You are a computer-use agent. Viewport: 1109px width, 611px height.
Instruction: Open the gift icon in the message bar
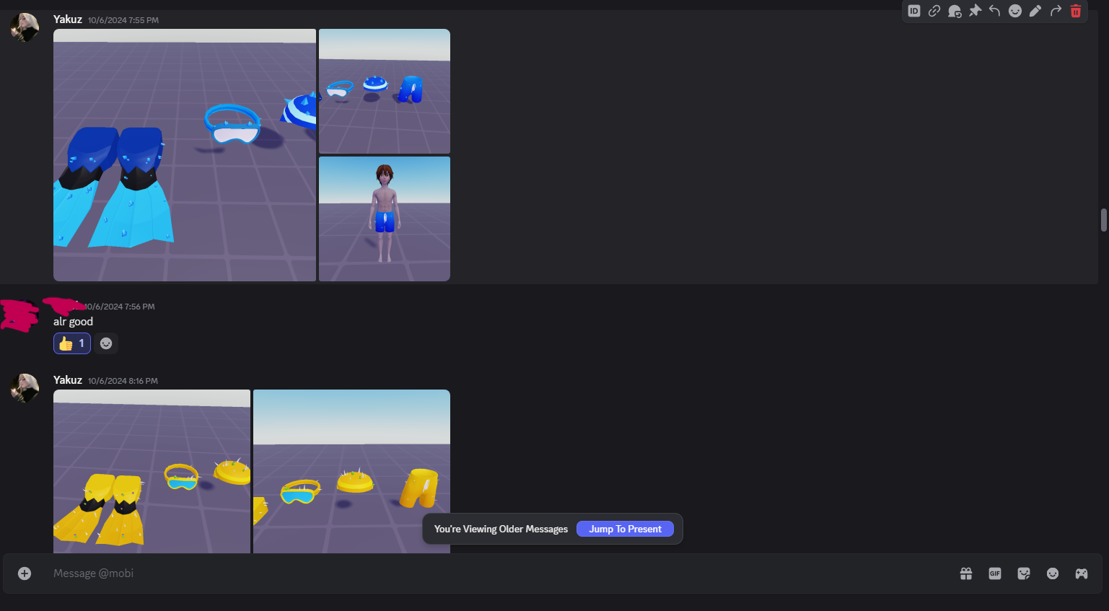click(x=966, y=573)
